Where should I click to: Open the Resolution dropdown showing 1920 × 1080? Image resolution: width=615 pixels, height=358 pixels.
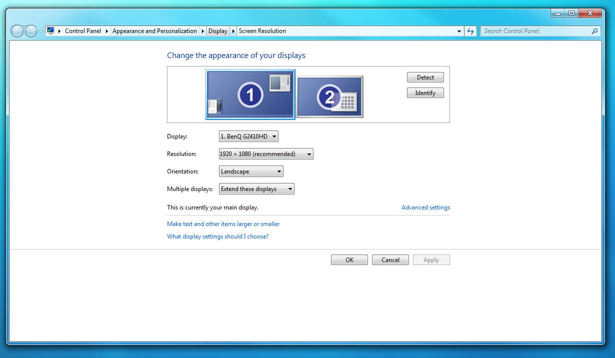[266, 154]
